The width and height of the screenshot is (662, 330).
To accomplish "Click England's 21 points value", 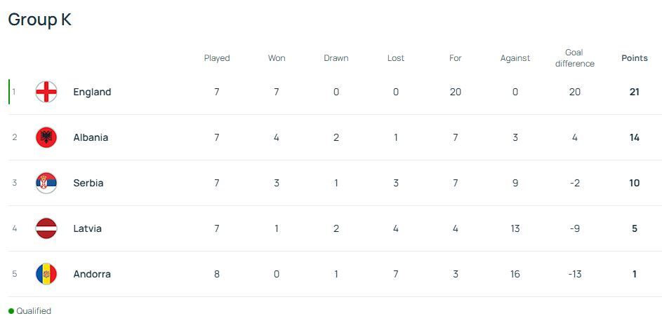I will pyautogui.click(x=635, y=92).
